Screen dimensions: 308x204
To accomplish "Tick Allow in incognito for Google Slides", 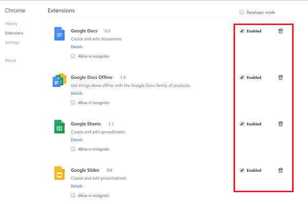I will [x=73, y=195].
